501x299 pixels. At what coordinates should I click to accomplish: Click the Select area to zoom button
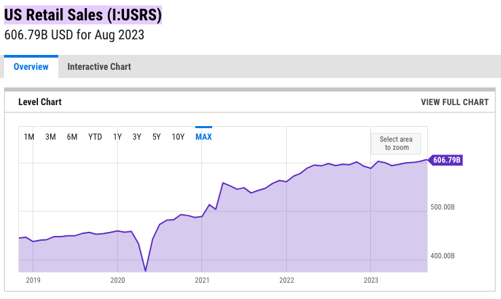[396, 143]
